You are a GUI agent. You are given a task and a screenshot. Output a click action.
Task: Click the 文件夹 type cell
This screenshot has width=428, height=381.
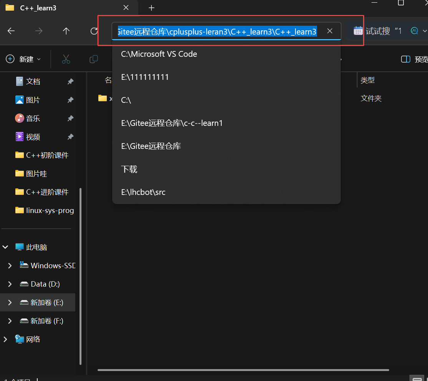pyautogui.click(x=371, y=98)
